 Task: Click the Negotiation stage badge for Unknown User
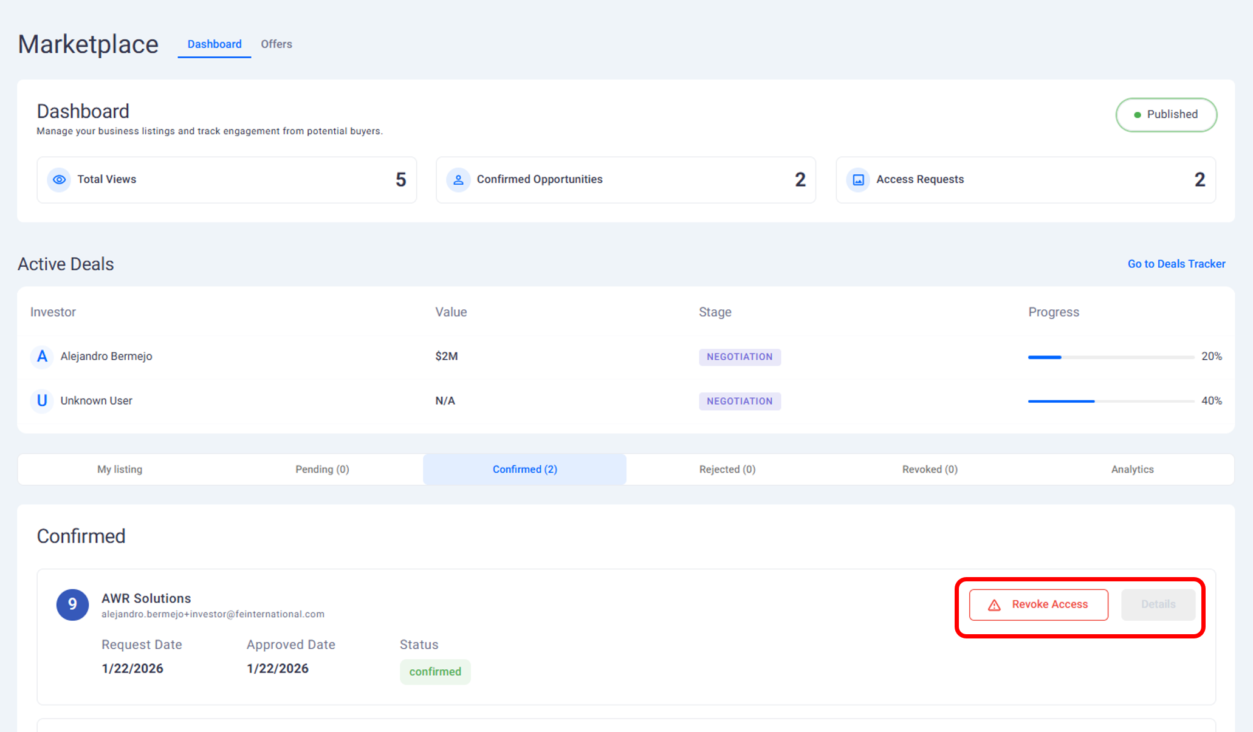(x=740, y=402)
